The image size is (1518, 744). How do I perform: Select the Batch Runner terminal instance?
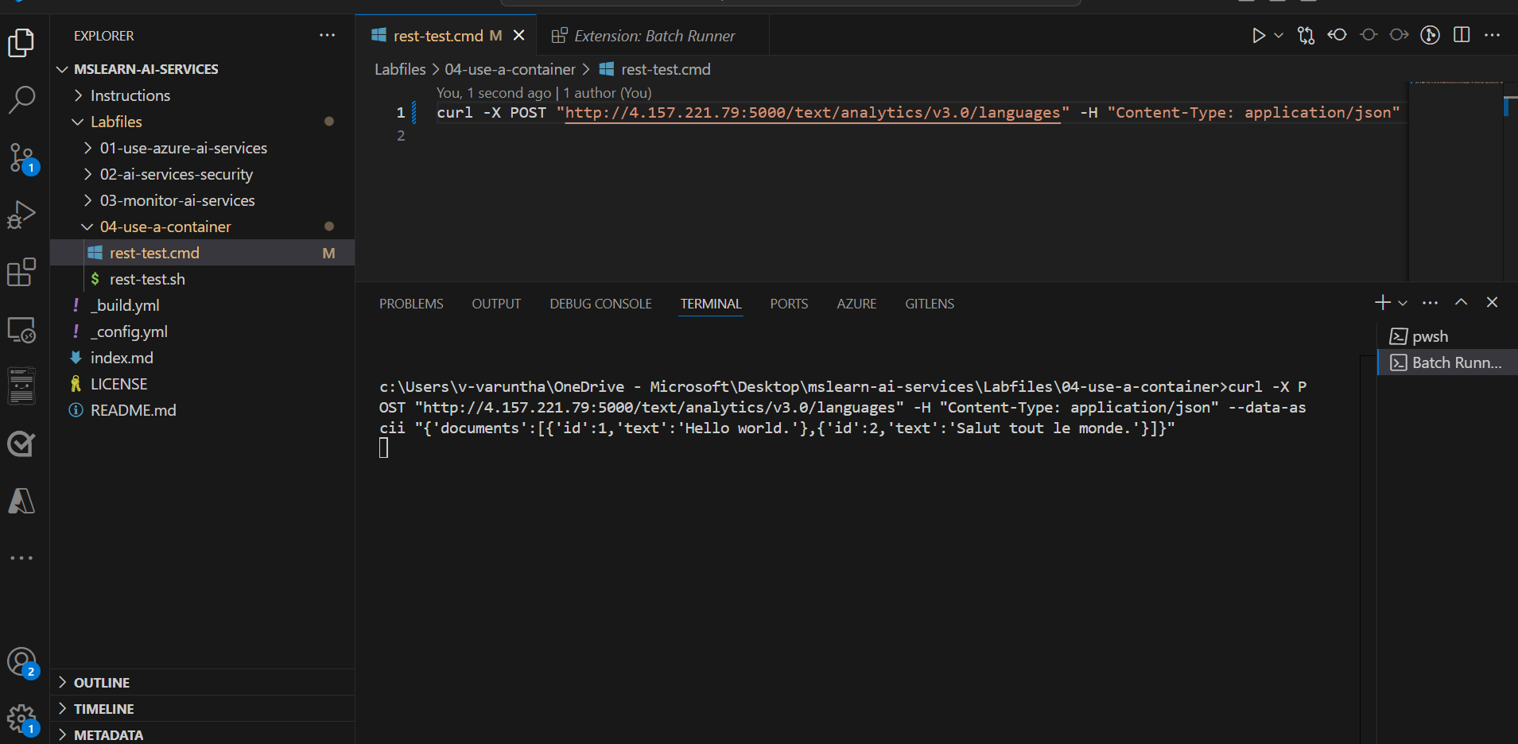click(x=1447, y=362)
